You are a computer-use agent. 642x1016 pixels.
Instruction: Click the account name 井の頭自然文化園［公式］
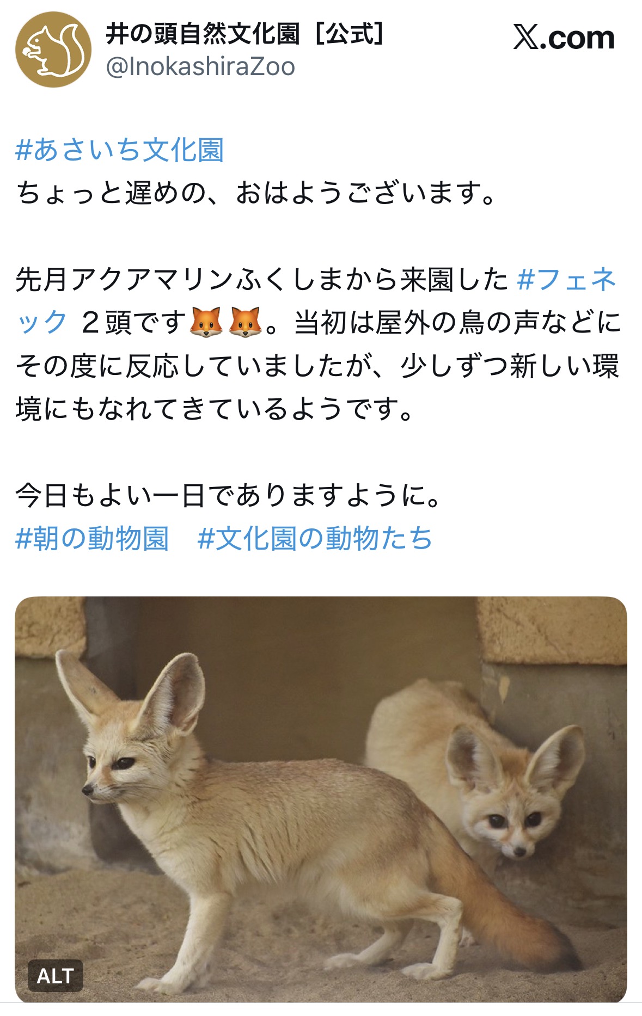[x=246, y=34]
